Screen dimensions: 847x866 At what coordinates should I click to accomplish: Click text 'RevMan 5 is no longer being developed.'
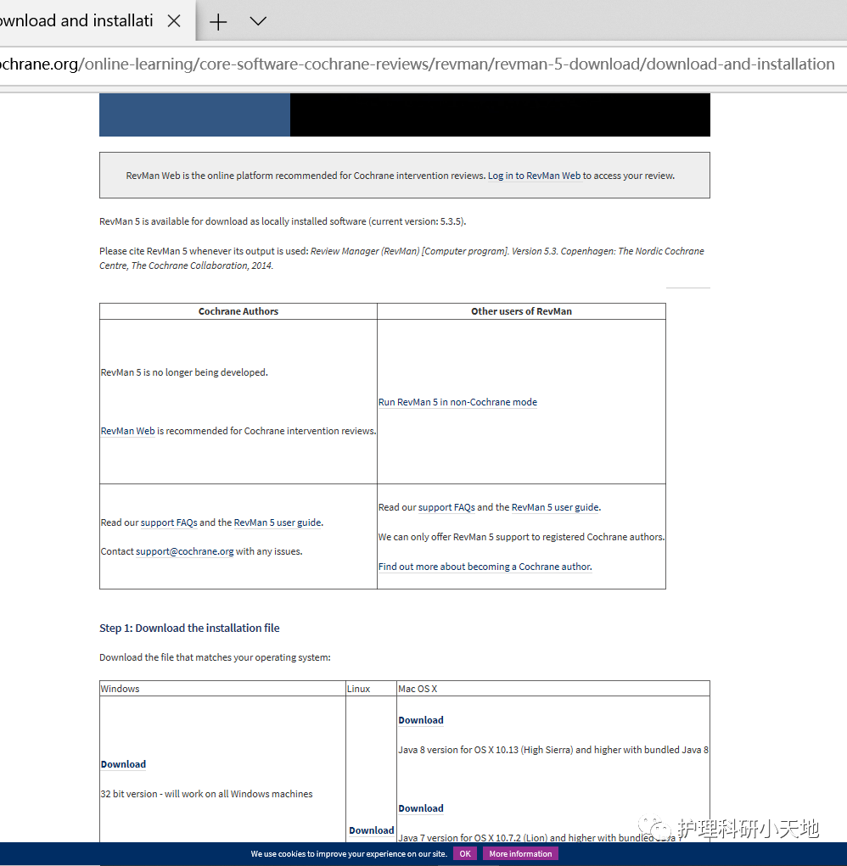(x=184, y=372)
